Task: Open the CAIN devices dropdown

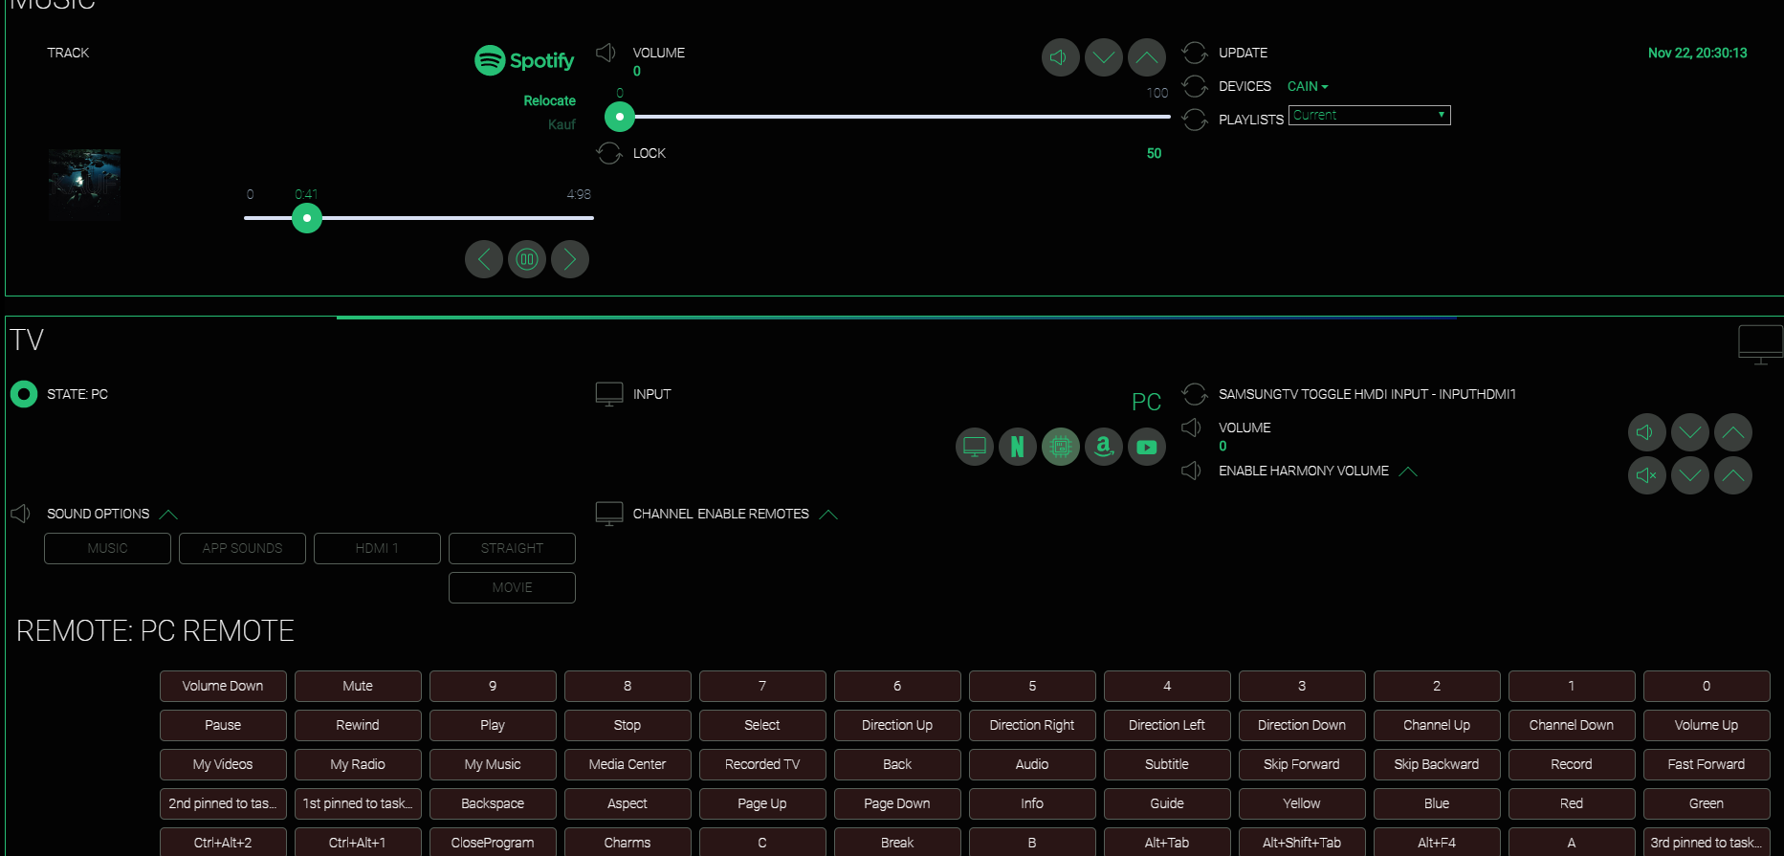Action: pyautogui.click(x=1308, y=86)
